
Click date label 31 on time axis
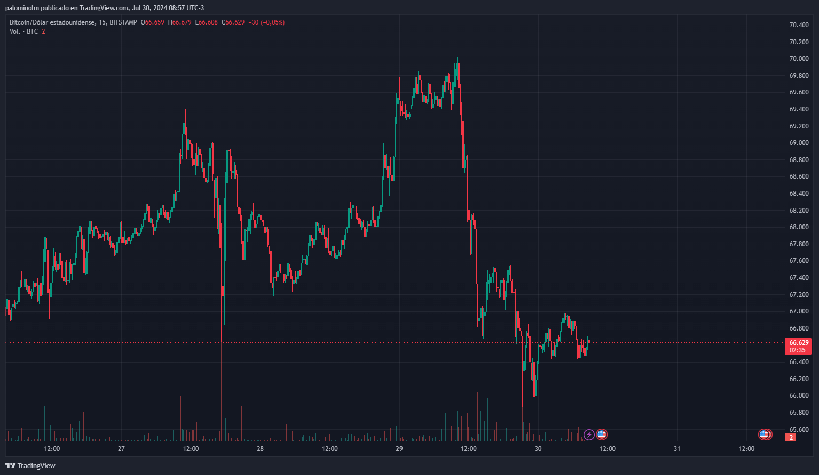pyautogui.click(x=677, y=449)
